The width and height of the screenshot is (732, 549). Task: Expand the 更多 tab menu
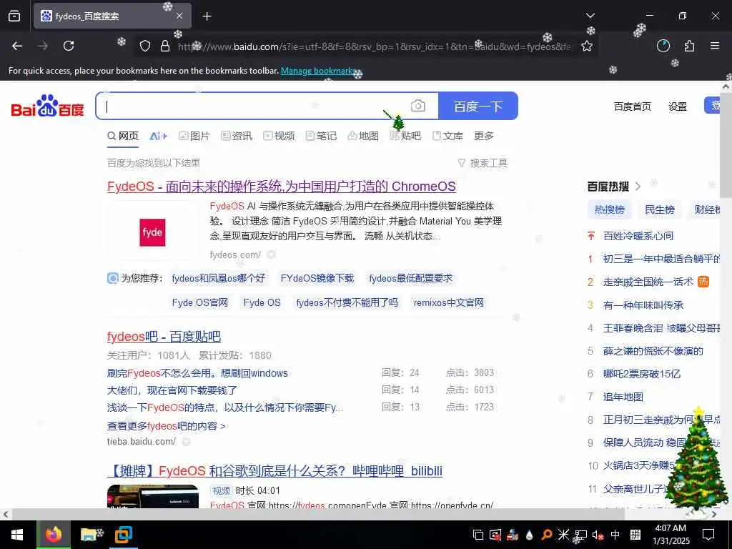484,136
